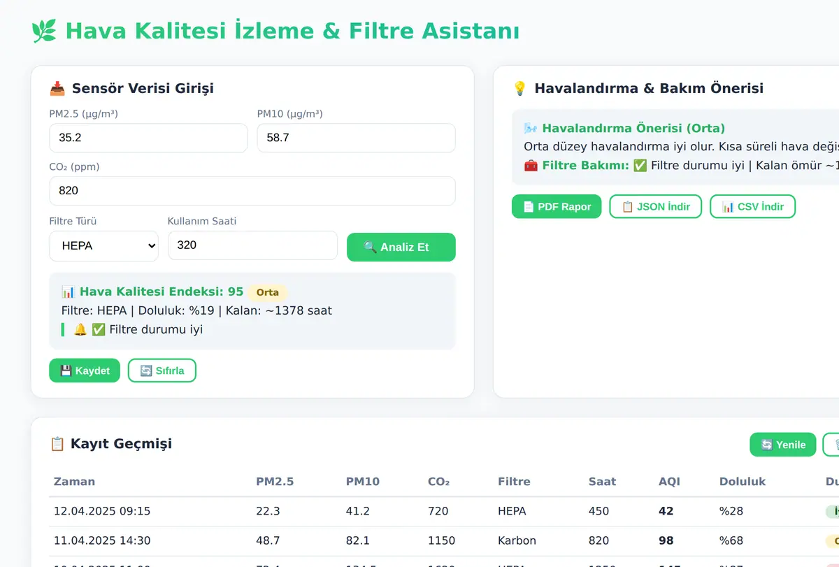
Task: Click the 450 saat value cell
Action: (x=599, y=511)
